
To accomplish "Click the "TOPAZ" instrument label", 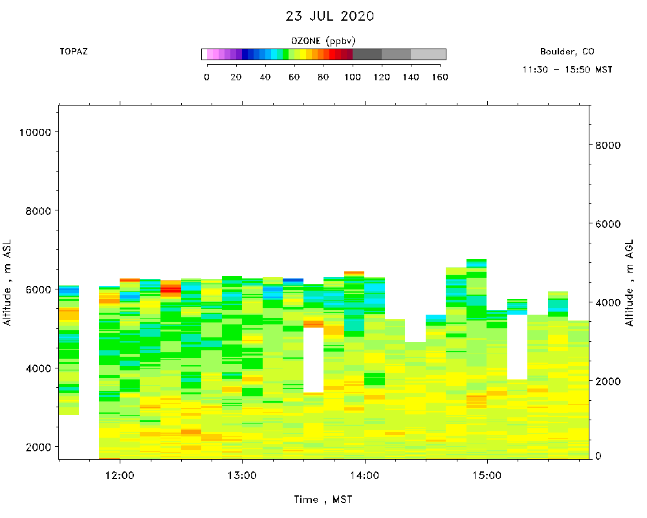I will pos(74,52).
